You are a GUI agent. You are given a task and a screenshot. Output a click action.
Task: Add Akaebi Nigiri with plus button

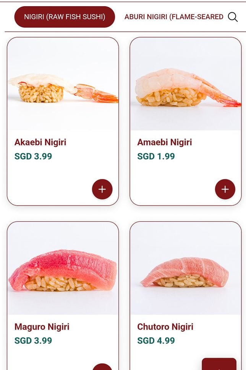click(102, 189)
